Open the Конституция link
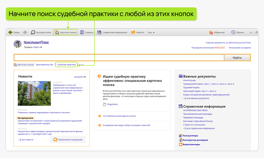 [189, 80]
